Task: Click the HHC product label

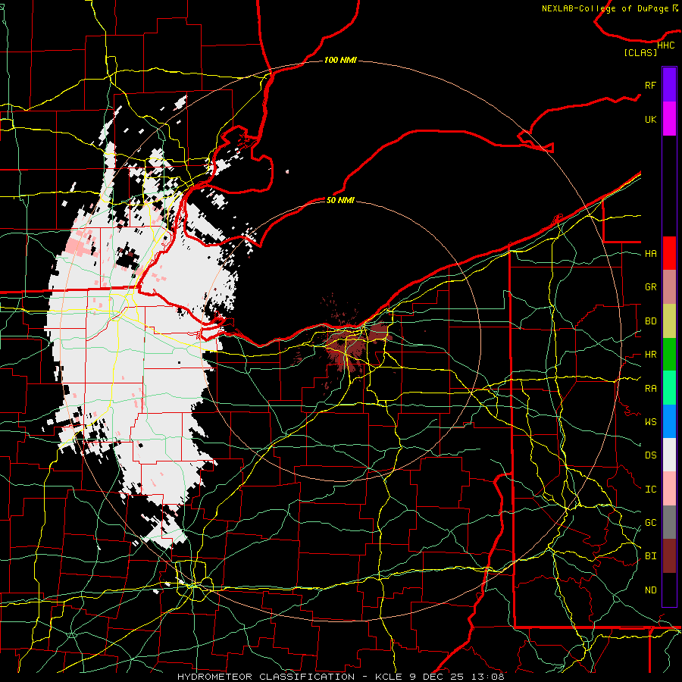Action: point(665,45)
